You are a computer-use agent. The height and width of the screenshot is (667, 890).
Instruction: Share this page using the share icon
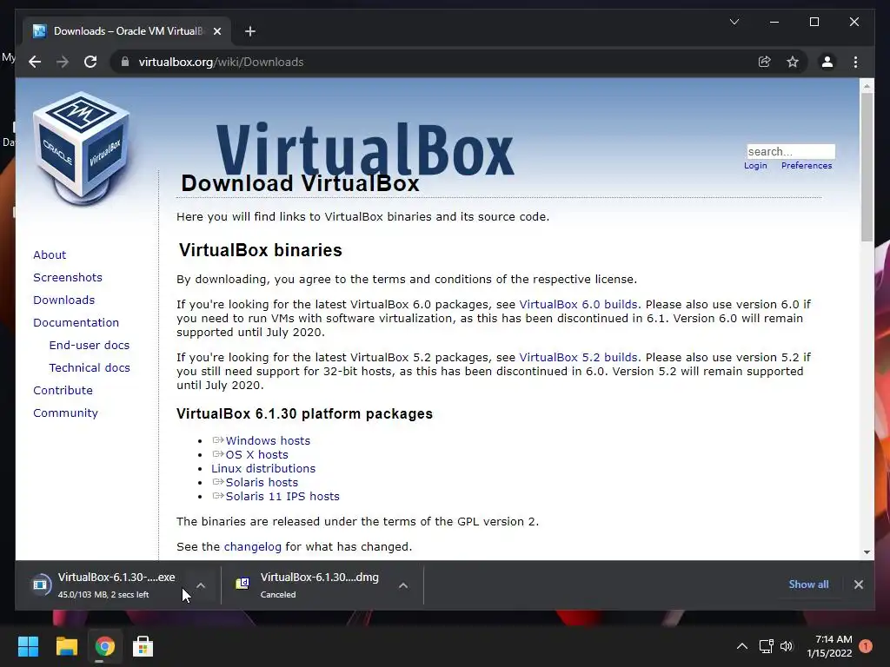coord(765,62)
